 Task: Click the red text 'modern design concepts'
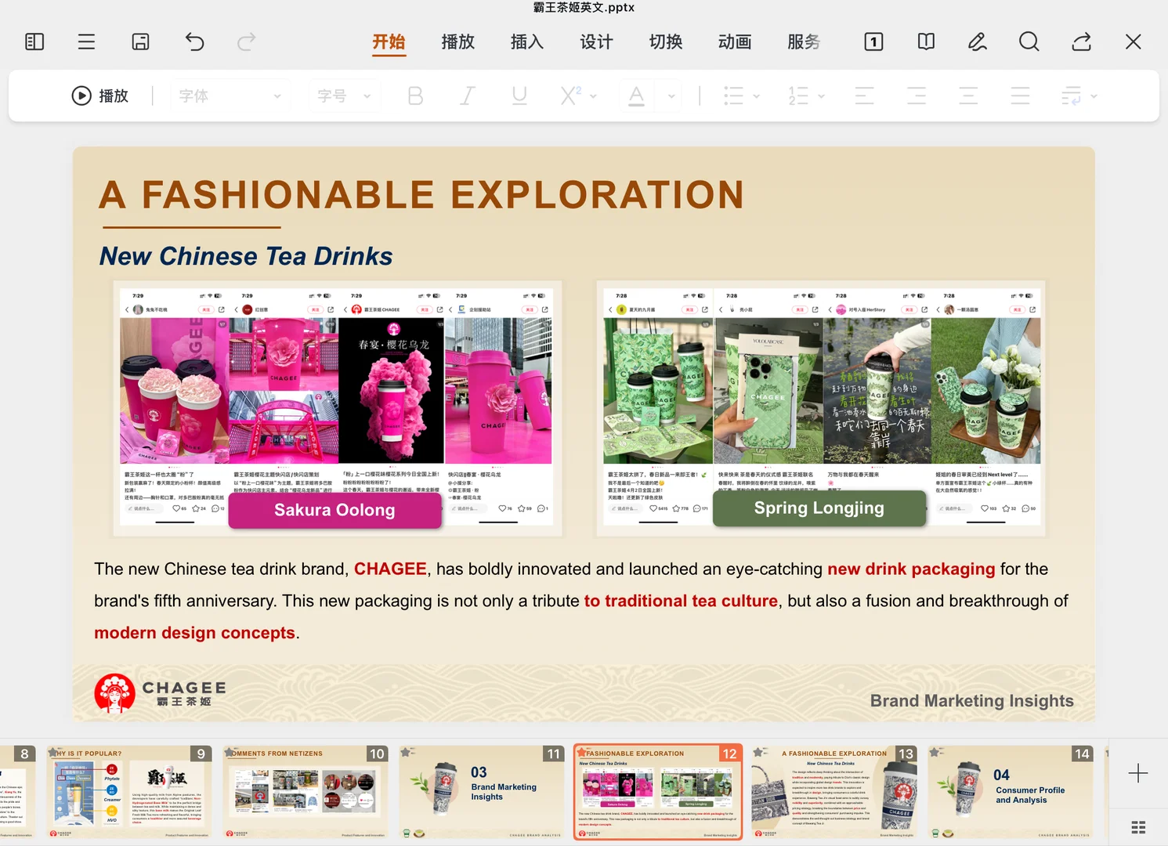[195, 633]
